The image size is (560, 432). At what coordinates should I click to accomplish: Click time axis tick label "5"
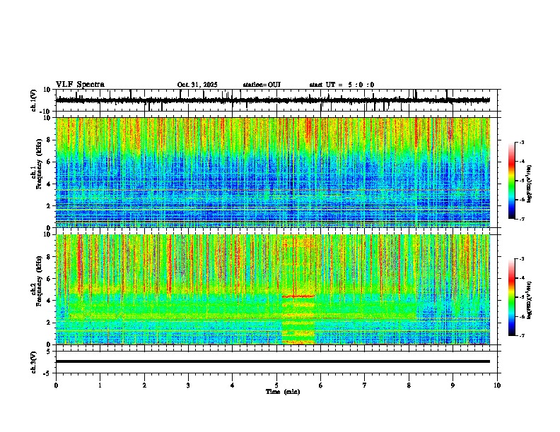276,385
